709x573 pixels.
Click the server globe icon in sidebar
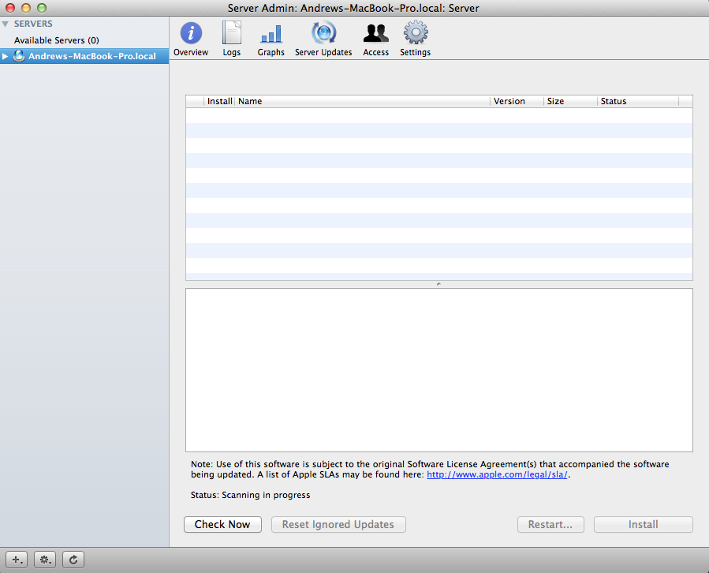[x=19, y=56]
